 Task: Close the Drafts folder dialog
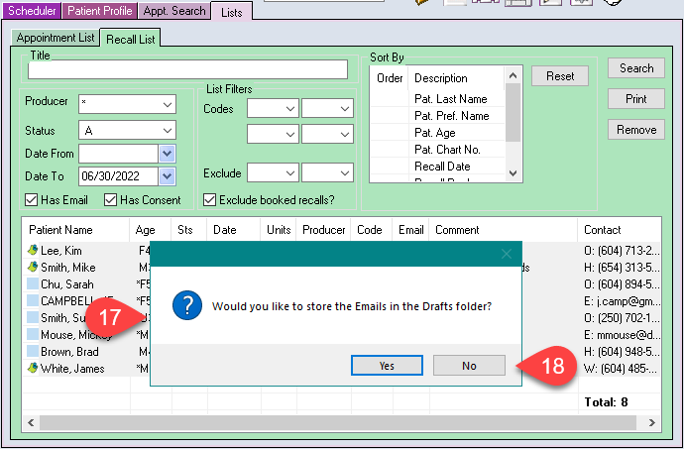pyautogui.click(x=506, y=254)
